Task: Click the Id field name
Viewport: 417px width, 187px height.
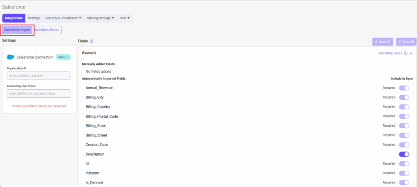Action: pos(87,164)
